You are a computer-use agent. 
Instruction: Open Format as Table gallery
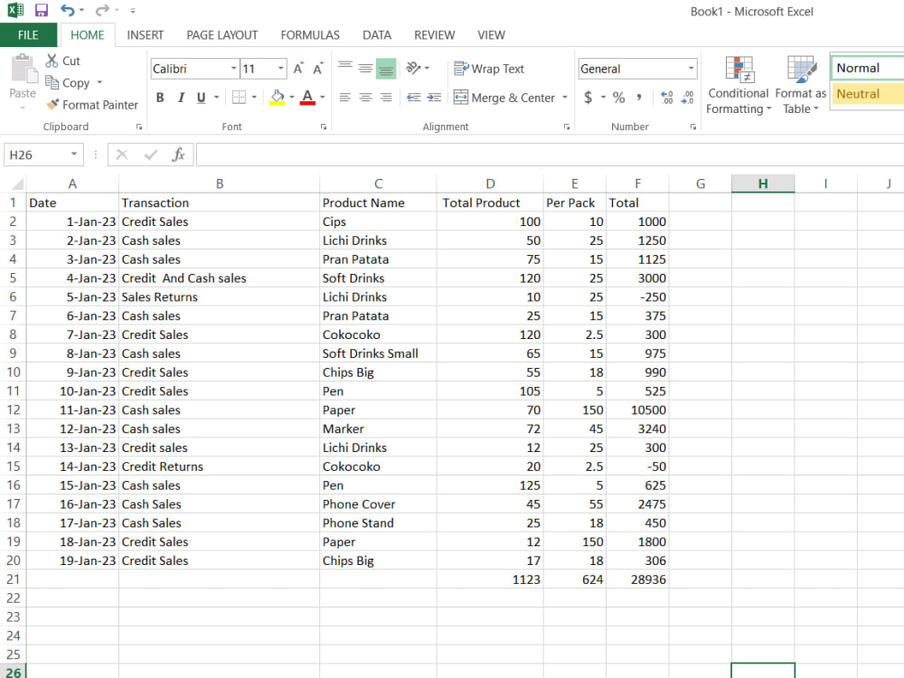pyautogui.click(x=801, y=85)
